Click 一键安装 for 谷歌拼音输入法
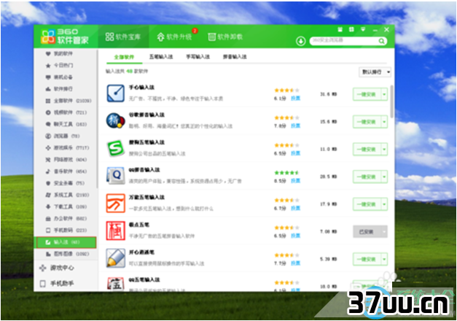Image resolution: width=457 pixels, height=321 pixels. (x=367, y=122)
